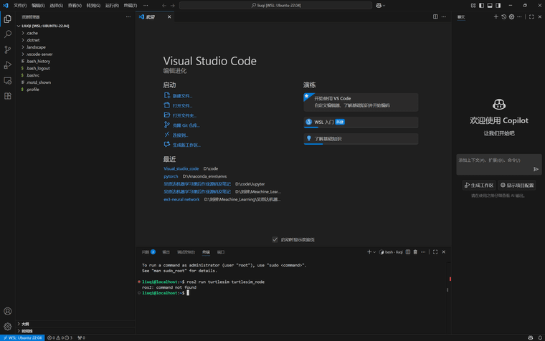Open terminal panel more actions ellipsis
Image resolution: width=545 pixels, height=341 pixels.
tap(423, 252)
